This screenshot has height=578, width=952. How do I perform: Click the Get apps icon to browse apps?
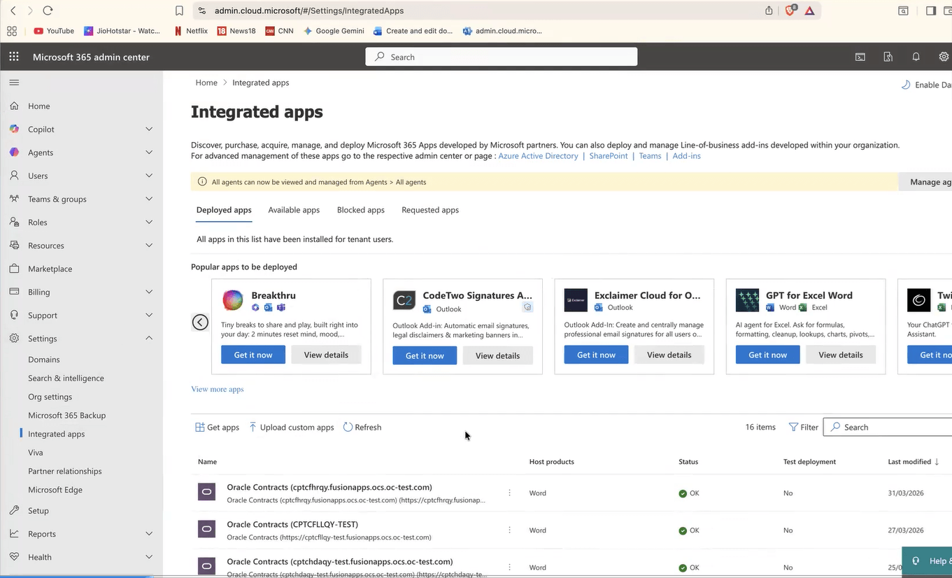199,427
